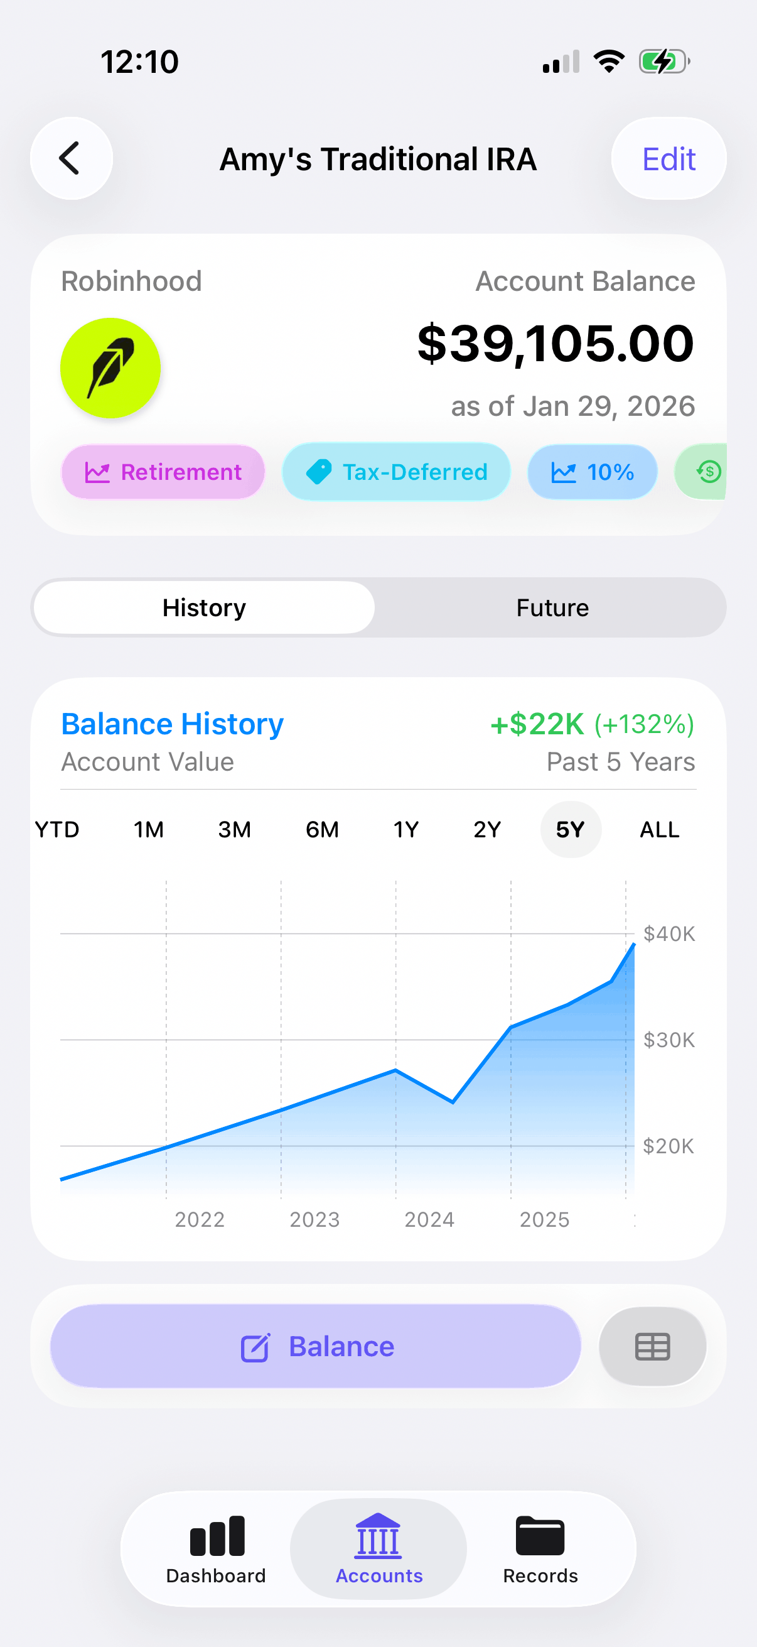Open the table view icon button

point(652,1346)
